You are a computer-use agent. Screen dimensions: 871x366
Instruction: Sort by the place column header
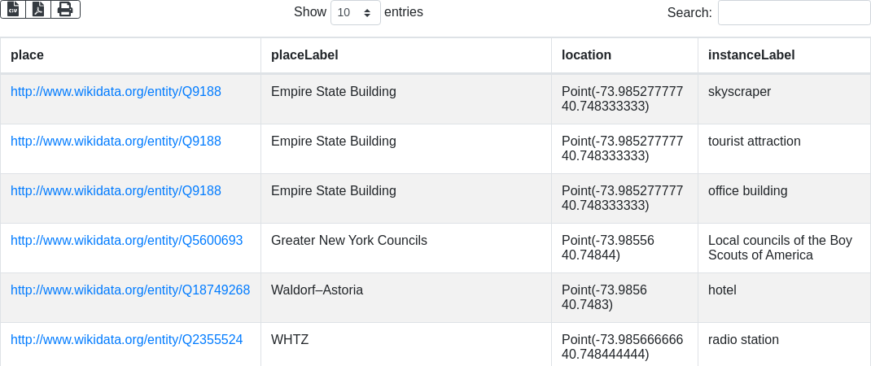tap(27, 55)
